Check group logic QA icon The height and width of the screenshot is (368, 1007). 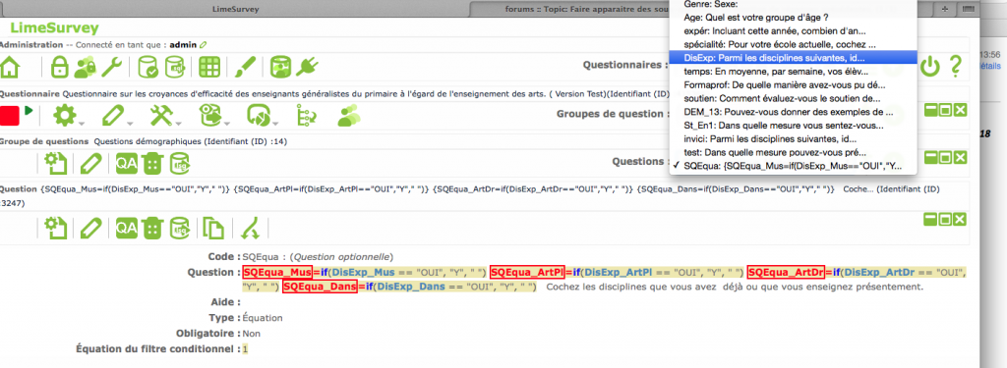[x=127, y=165]
